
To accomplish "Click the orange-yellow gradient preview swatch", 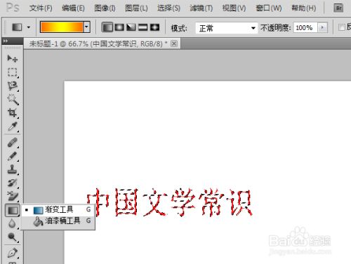I will tap(62, 27).
